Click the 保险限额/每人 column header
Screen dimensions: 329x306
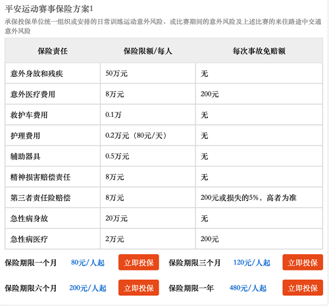pos(147,51)
